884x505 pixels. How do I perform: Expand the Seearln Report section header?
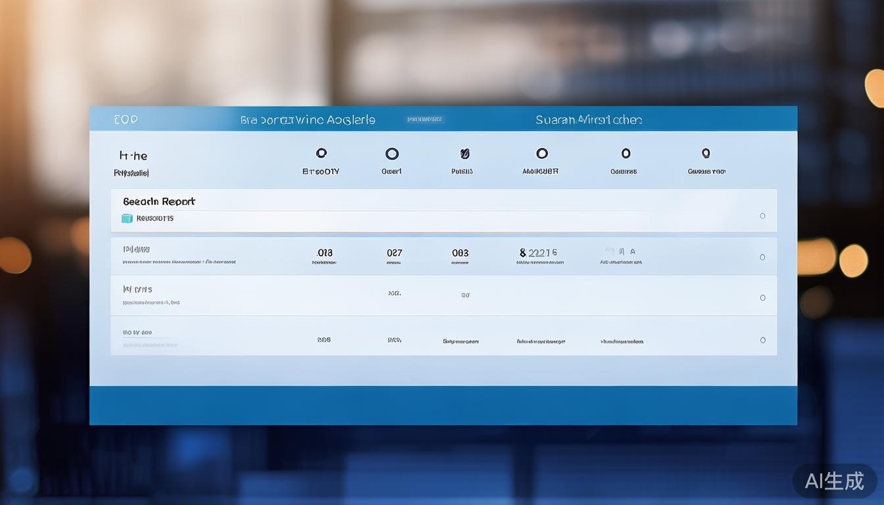pyautogui.click(x=159, y=201)
